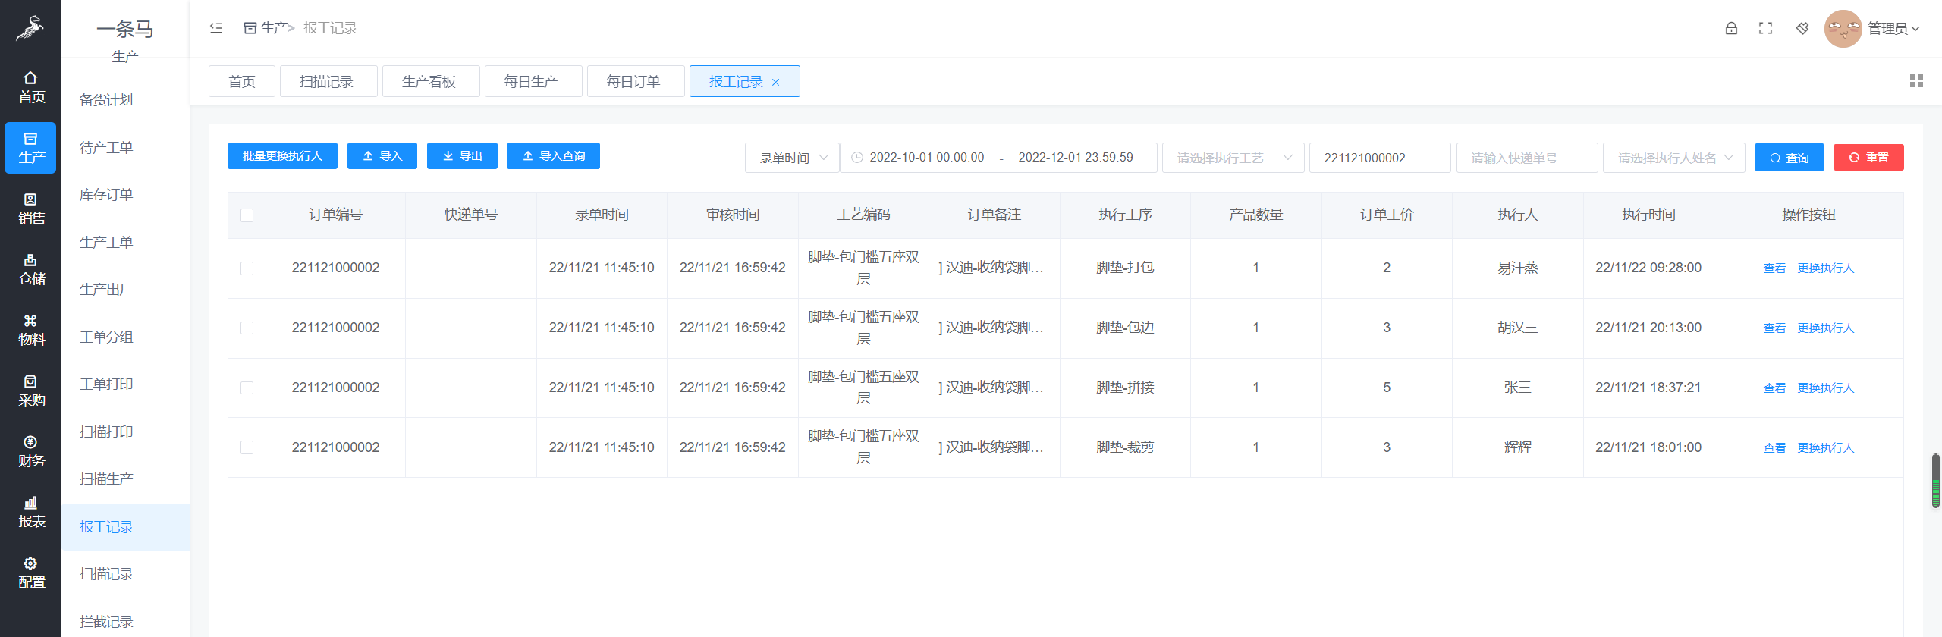Click the 导入查询 button
This screenshot has width=1942, height=637.
(x=553, y=156)
